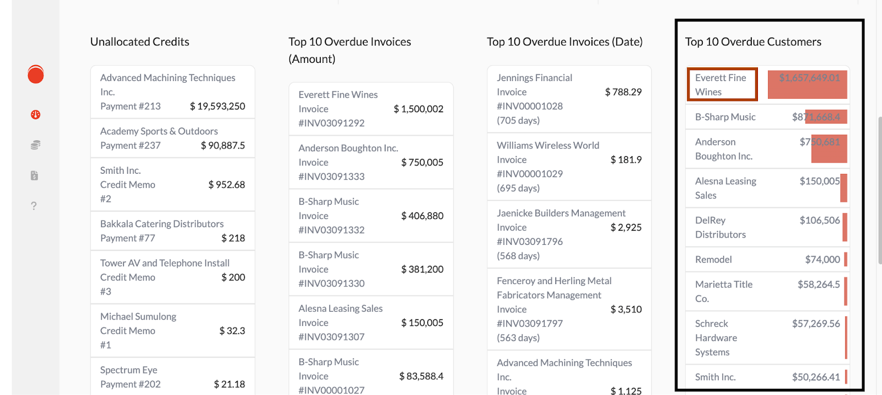This screenshot has width=882, height=395.
Task: Click the $50,266.41 overdue total
Action: tap(816, 377)
